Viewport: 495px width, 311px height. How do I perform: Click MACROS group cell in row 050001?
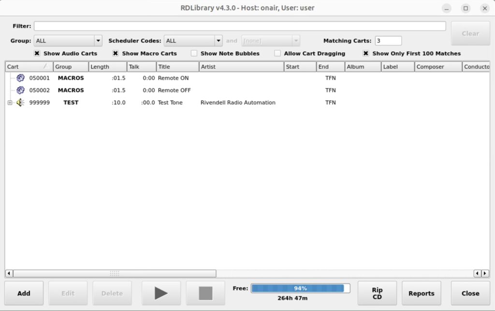tap(71, 78)
